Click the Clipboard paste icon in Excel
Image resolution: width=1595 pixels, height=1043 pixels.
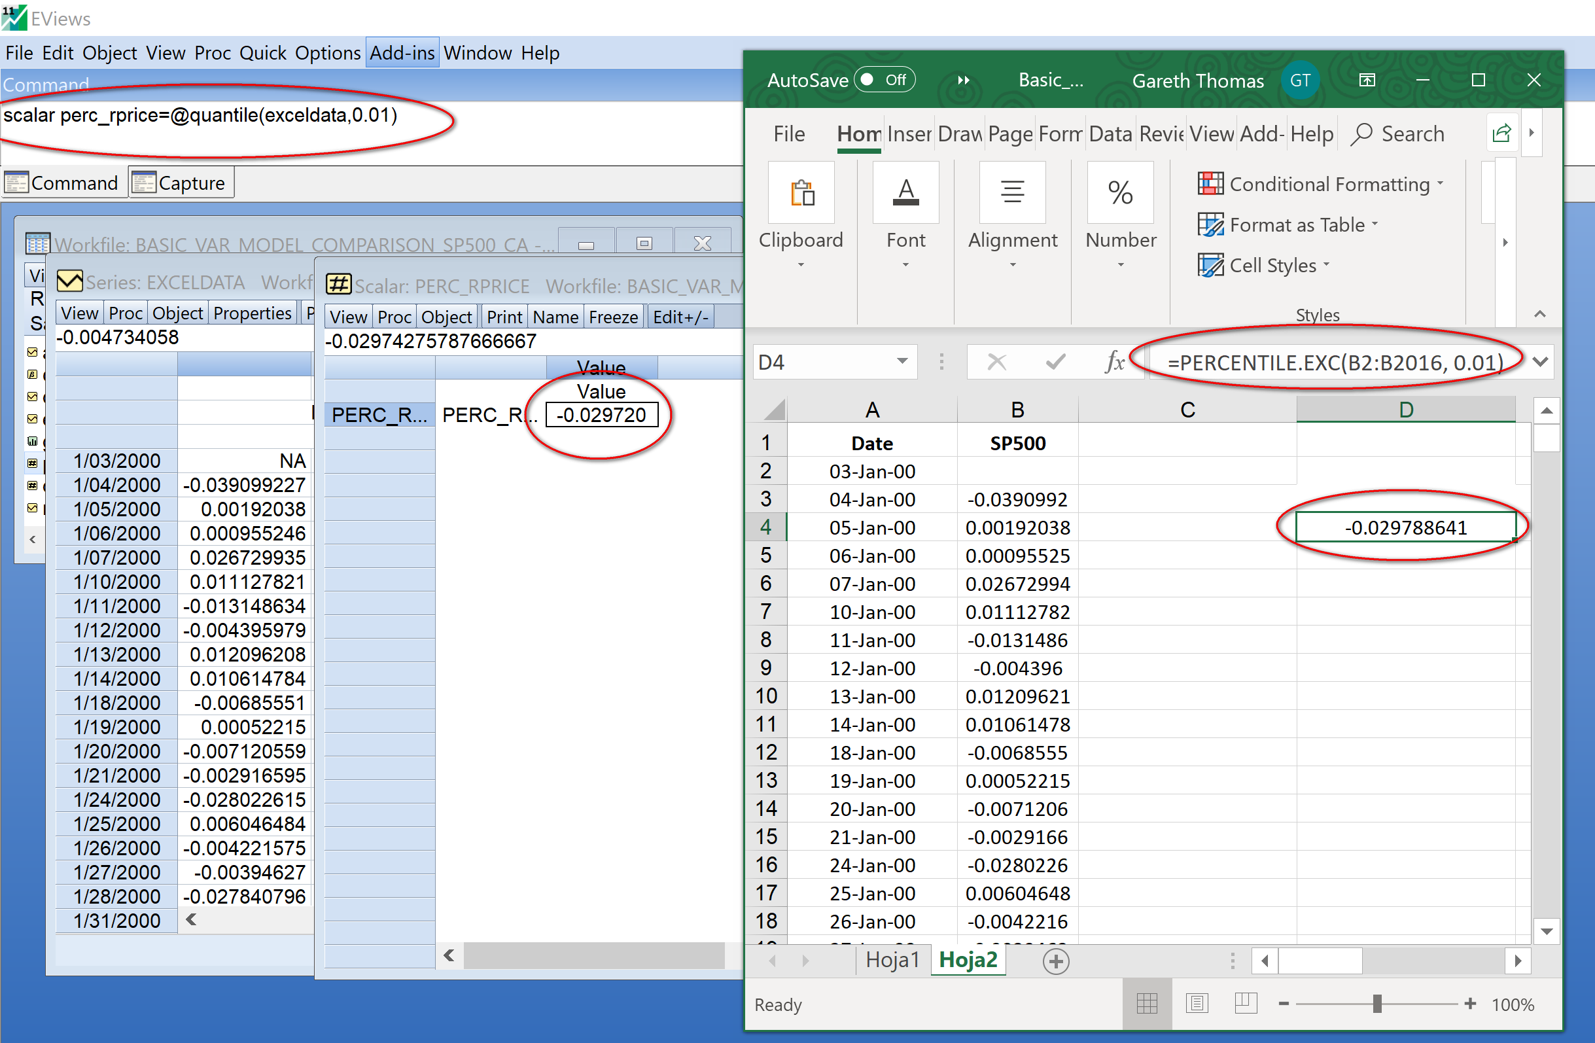tap(801, 193)
